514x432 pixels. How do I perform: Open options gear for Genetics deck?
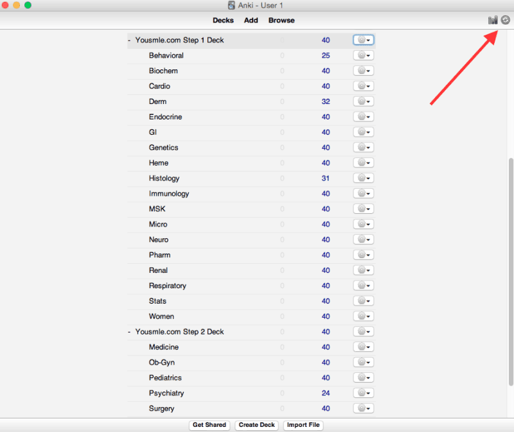tap(364, 148)
